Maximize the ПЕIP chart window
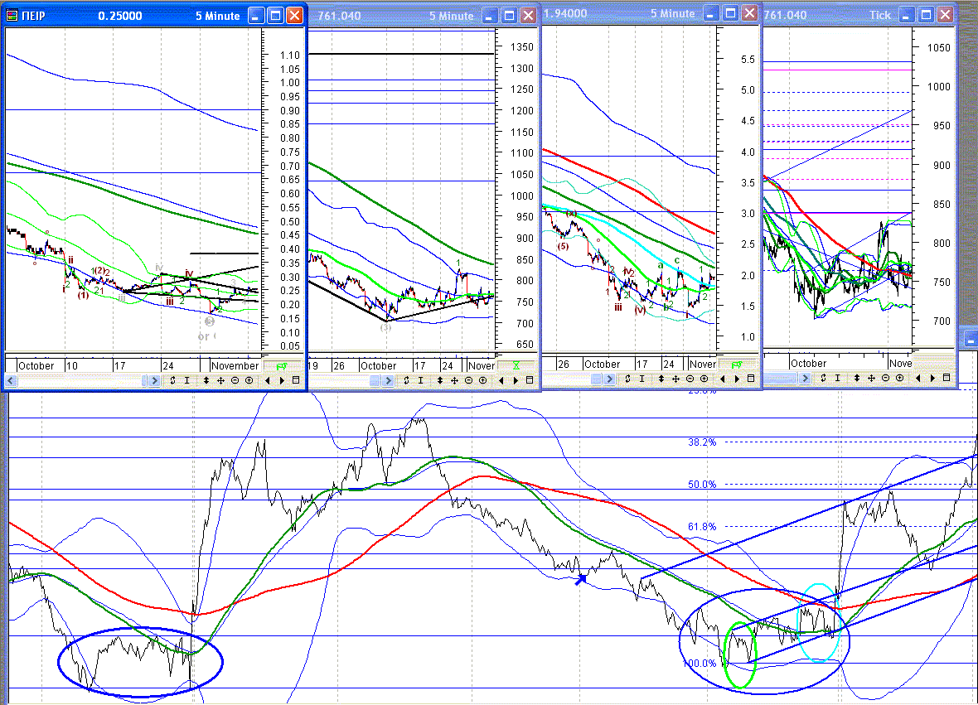 pyautogui.click(x=275, y=16)
